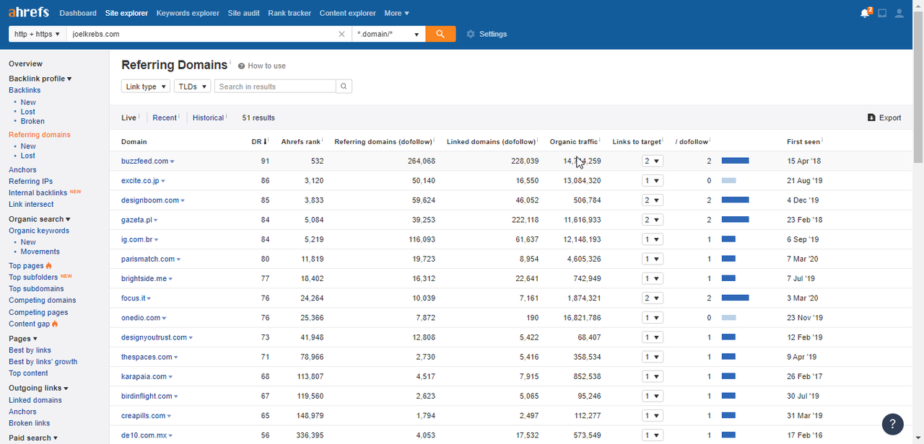Clear the joelkrebs.com URL with X icon
924x444 pixels.
point(342,34)
